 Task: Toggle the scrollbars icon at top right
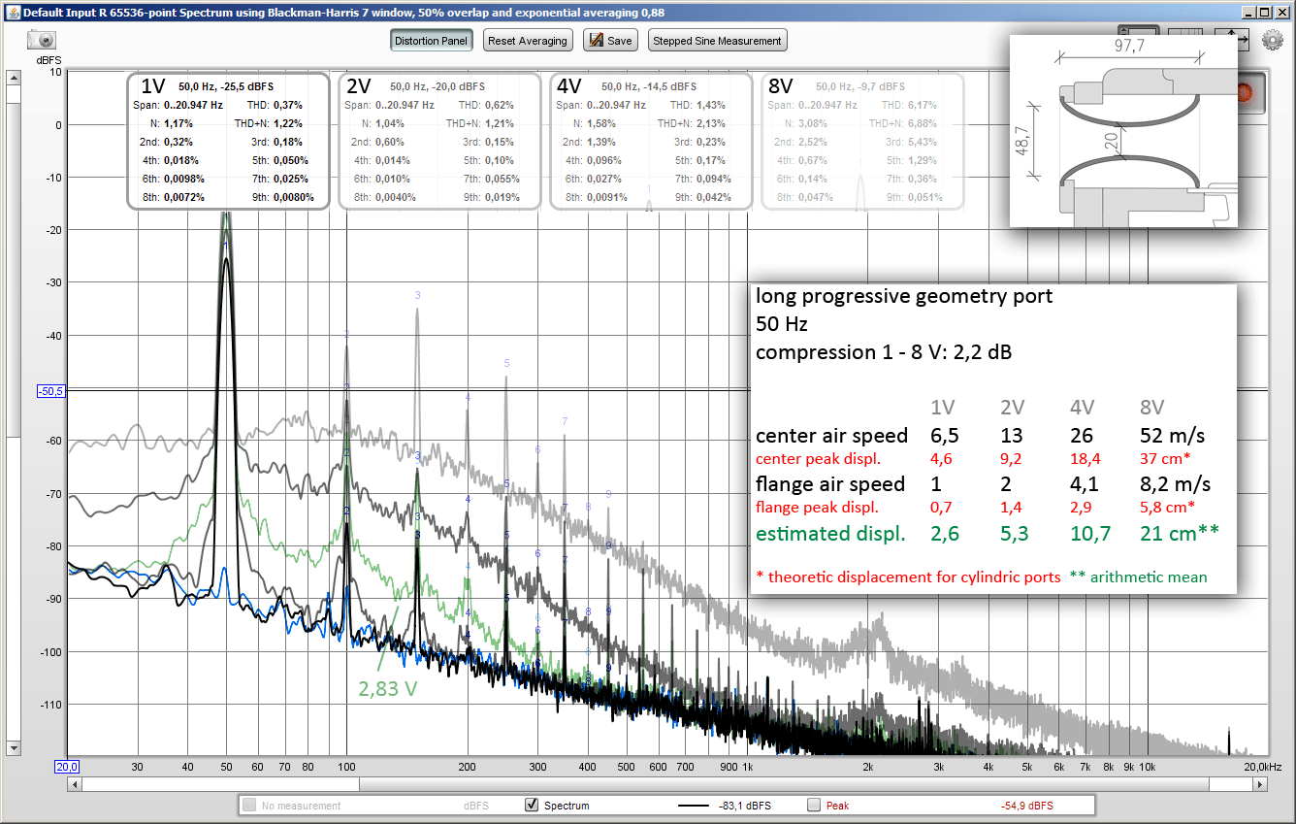tap(1139, 31)
